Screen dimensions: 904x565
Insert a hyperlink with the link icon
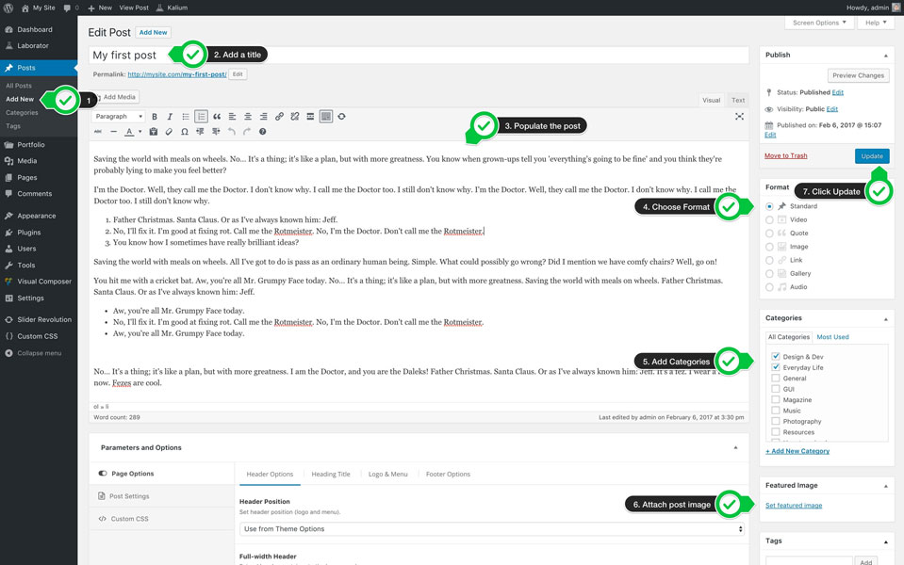[x=278, y=116]
